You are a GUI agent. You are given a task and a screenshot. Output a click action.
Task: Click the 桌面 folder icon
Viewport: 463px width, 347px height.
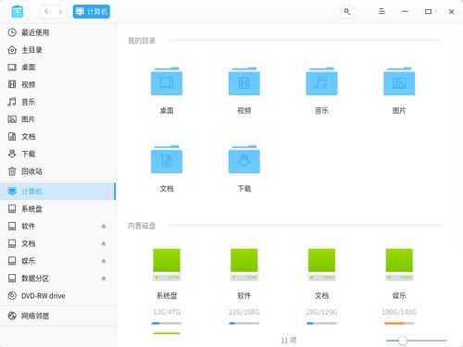pos(167,81)
